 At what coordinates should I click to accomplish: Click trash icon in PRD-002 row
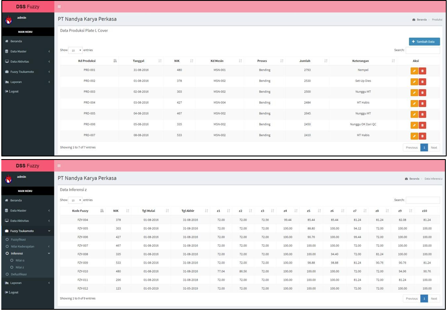[x=422, y=81]
